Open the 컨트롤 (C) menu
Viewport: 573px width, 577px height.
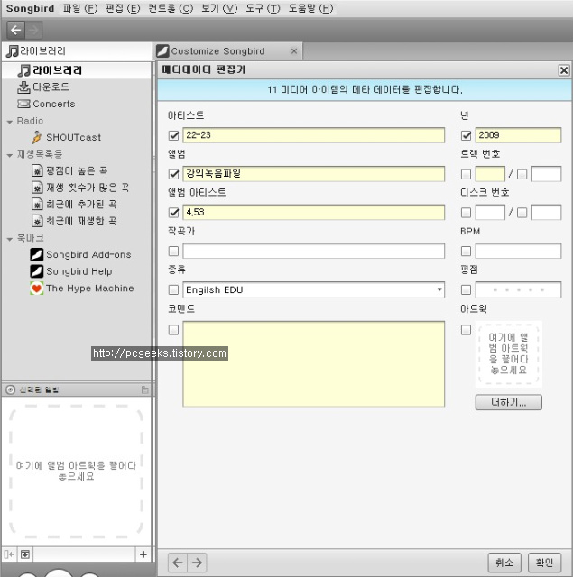(171, 8)
